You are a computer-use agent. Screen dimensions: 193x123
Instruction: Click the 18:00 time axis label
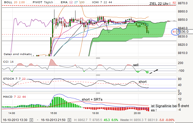pyautogui.click(x=95, y=113)
